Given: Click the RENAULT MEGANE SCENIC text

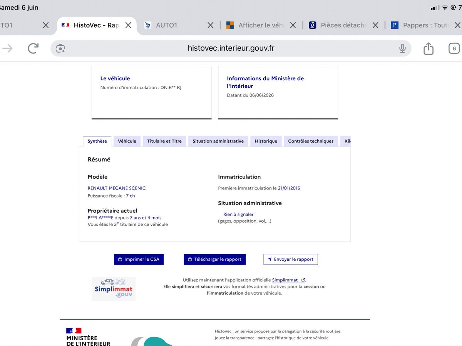Looking at the screenshot, I should pyautogui.click(x=117, y=188).
